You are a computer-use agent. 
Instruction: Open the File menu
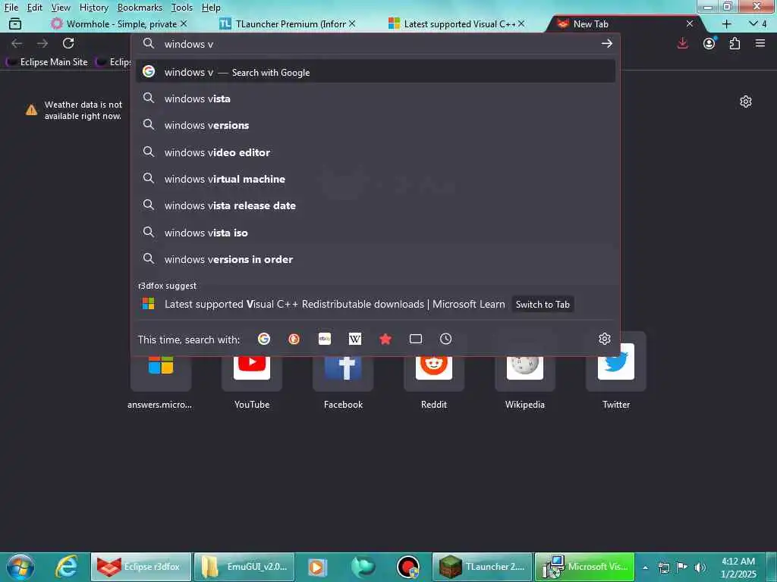click(11, 8)
